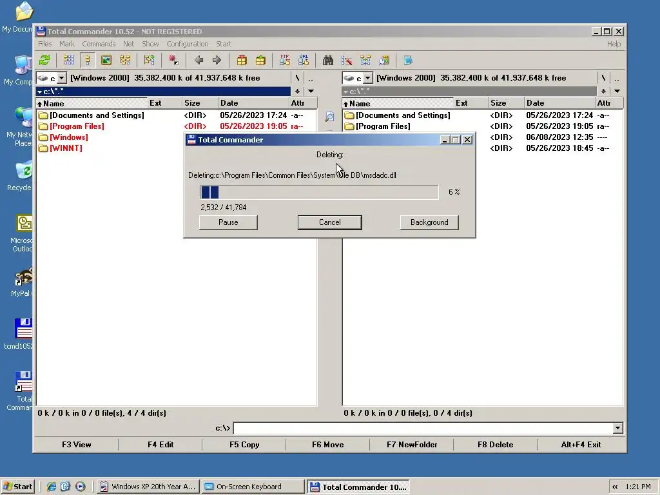Open left panel directory history dropdown arrow
This screenshot has width=660, height=495.
311,92
